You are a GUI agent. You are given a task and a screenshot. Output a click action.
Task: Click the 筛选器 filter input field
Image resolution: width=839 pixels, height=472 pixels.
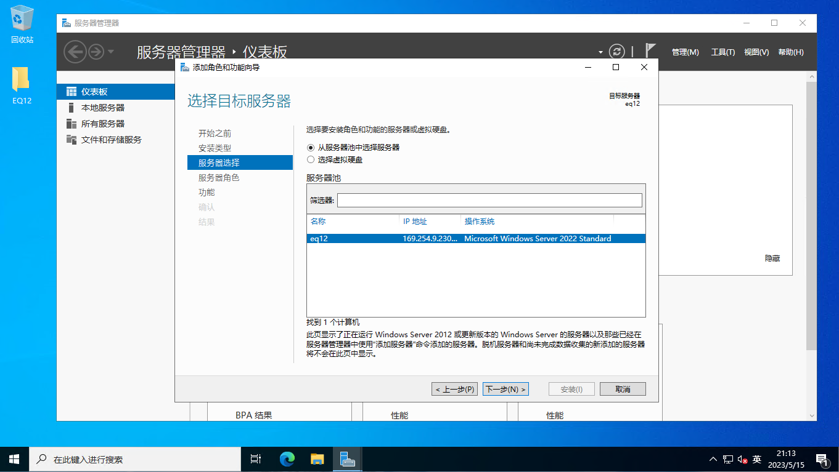pyautogui.click(x=489, y=200)
